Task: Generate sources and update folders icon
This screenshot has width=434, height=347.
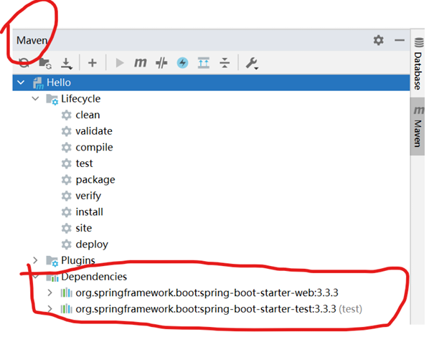Action: (45, 63)
